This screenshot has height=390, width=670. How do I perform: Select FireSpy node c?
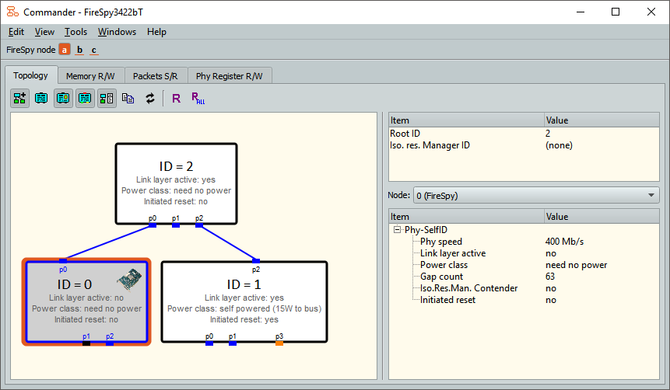click(94, 50)
